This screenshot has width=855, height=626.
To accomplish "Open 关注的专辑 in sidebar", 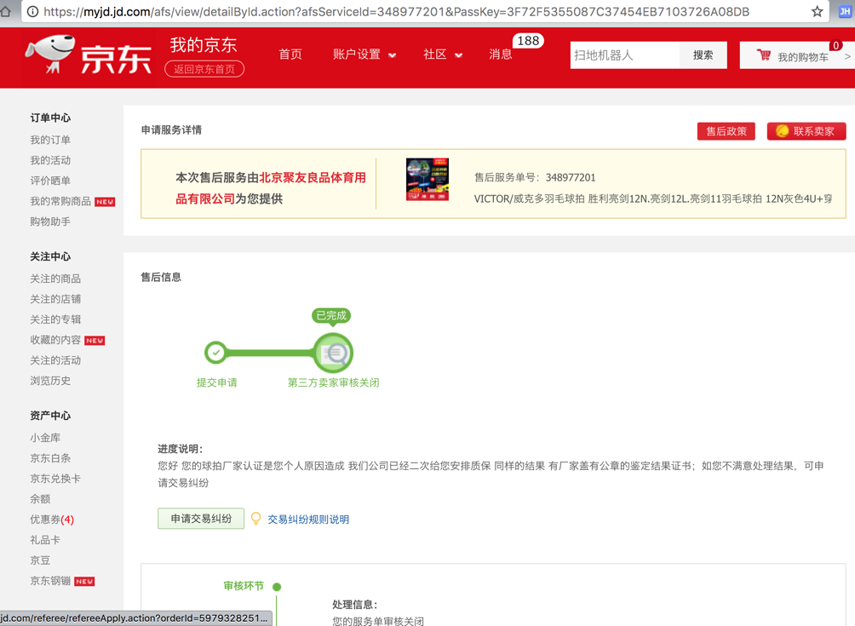I will (x=55, y=319).
